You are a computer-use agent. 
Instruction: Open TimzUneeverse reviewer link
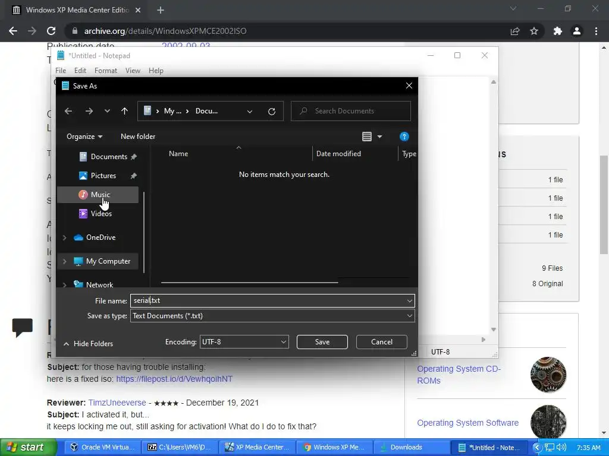coord(117,403)
